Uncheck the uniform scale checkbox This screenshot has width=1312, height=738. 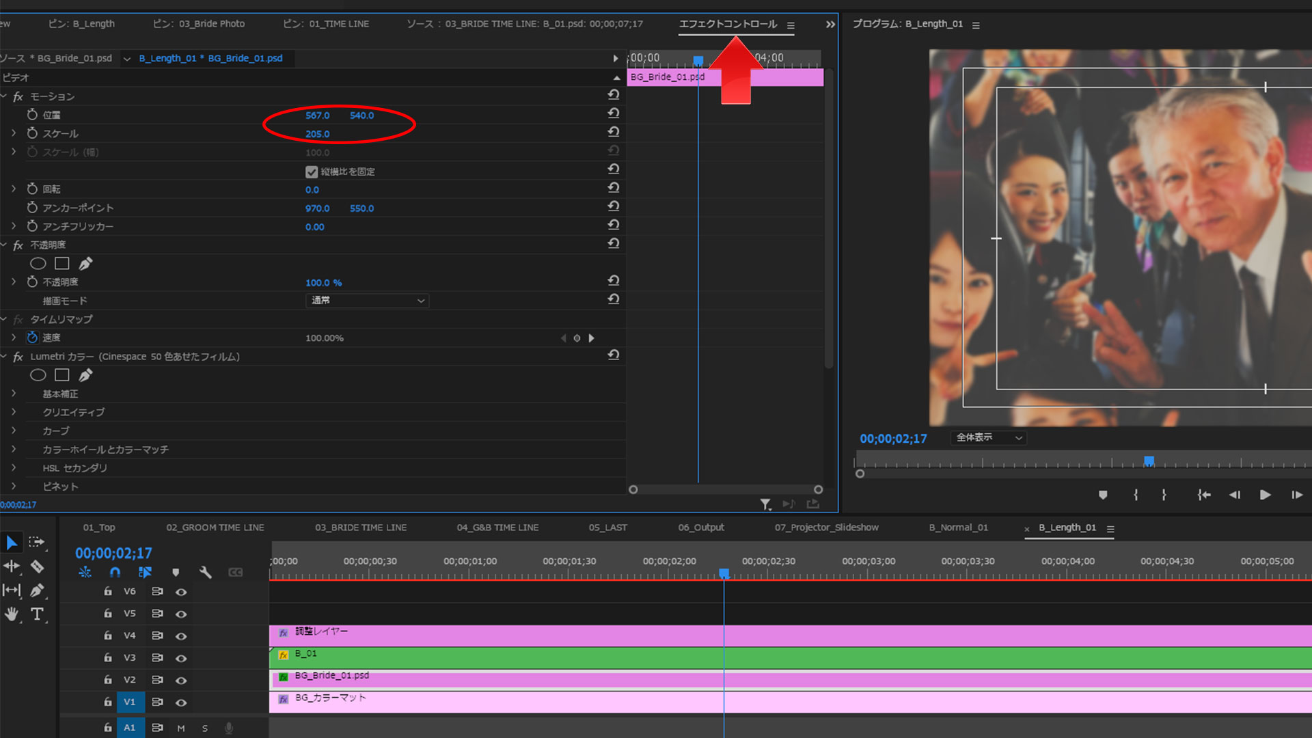point(312,172)
